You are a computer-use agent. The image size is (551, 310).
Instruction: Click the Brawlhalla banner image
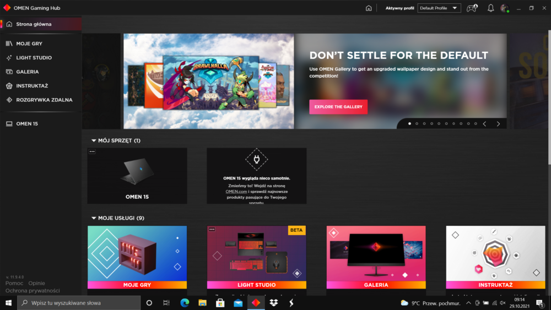[209, 81]
